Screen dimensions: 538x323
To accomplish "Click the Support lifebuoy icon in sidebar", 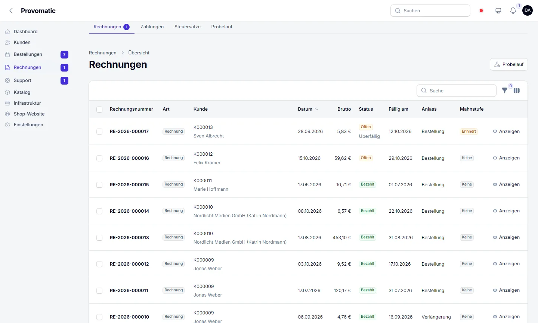I will point(7,80).
